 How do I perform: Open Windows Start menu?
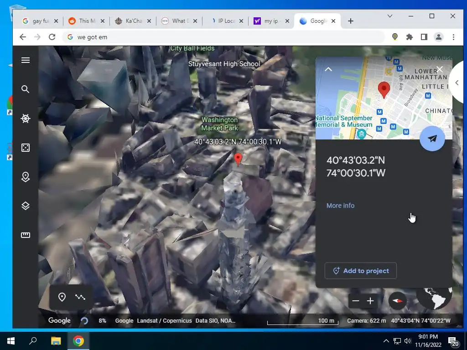click(11, 341)
